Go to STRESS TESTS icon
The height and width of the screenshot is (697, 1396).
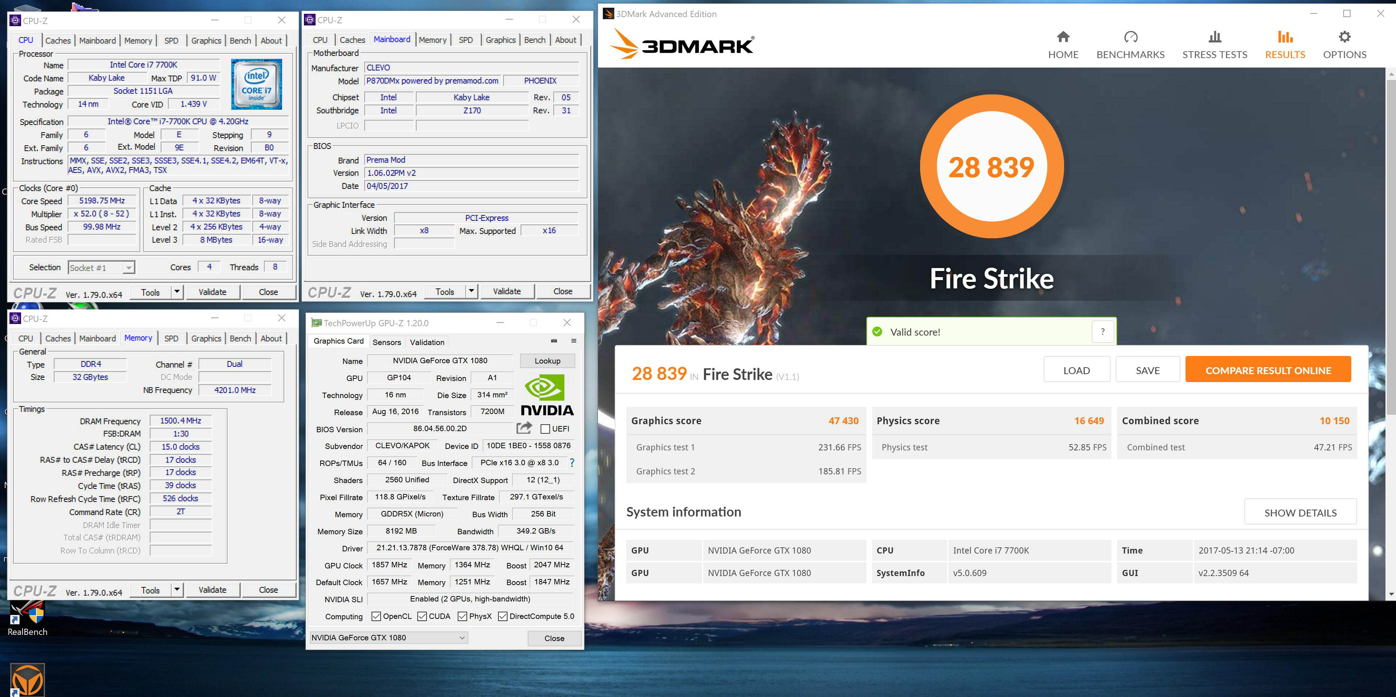tap(1215, 37)
